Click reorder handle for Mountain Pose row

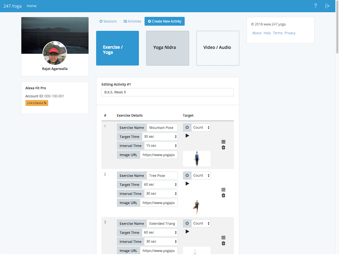[223, 142]
